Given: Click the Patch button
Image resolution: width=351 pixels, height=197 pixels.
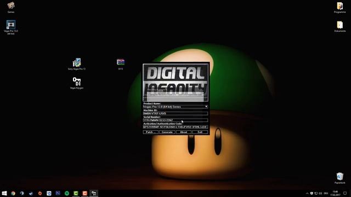Looking at the screenshot, I should pos(151,132).
